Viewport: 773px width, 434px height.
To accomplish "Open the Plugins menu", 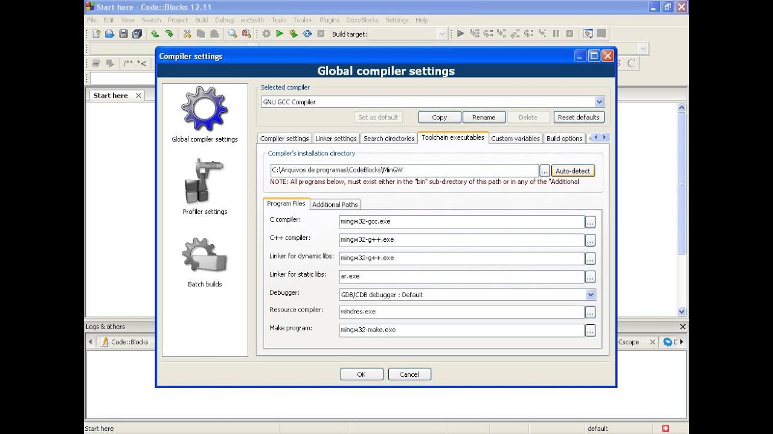I will point(329,20).
